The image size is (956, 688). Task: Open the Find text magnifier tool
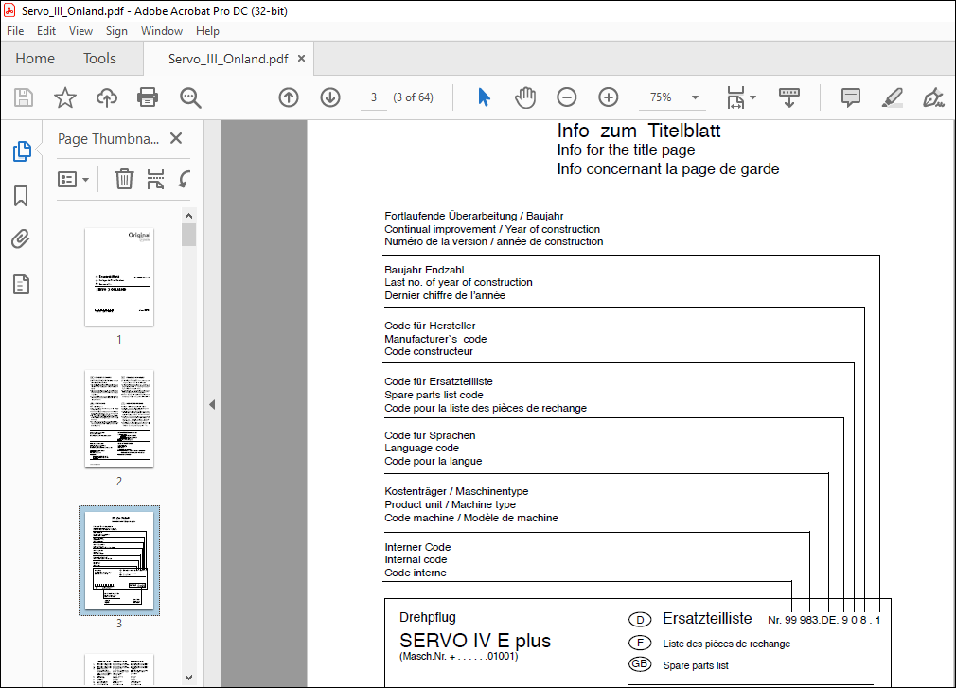click(190, 97)
